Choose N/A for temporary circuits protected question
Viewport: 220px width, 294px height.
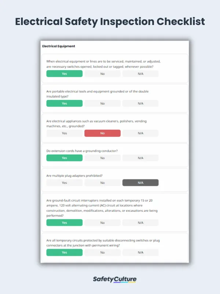(140, 252)
